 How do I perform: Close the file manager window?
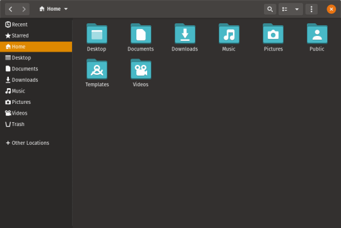pos(332,9)
